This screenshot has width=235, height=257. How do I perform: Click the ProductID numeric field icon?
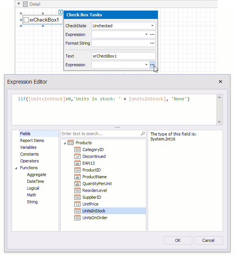77,170
